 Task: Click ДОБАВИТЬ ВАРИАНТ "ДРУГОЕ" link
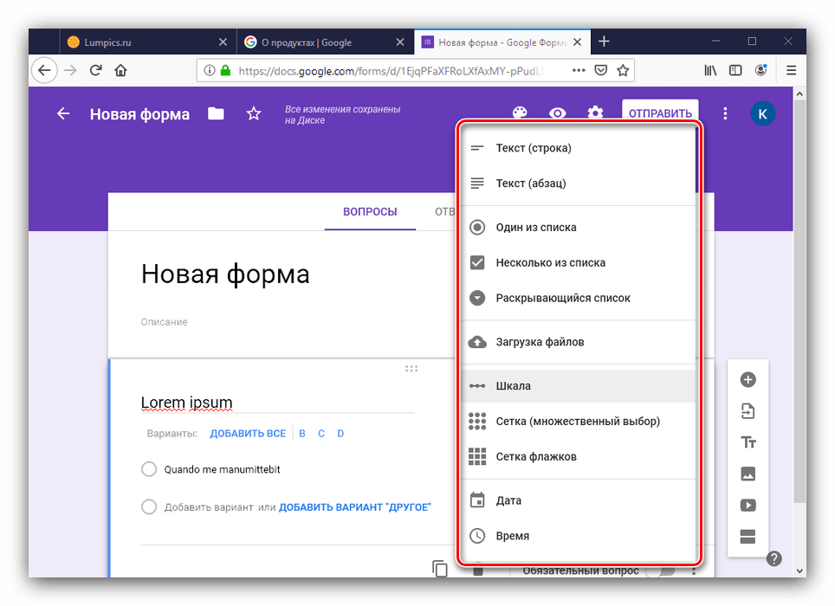[354, 507]
